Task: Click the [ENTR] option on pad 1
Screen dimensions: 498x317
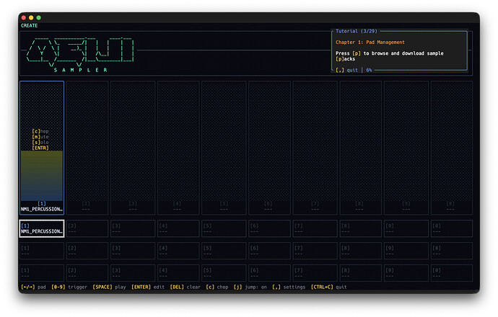Action: 41,148
